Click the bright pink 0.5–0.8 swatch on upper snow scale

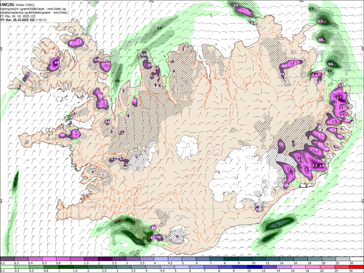pyautogui.click(x=49, y=259)
